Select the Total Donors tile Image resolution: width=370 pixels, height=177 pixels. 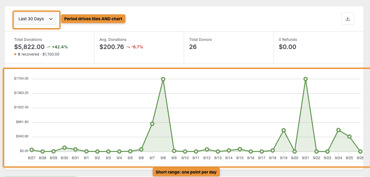coord(229,47)
